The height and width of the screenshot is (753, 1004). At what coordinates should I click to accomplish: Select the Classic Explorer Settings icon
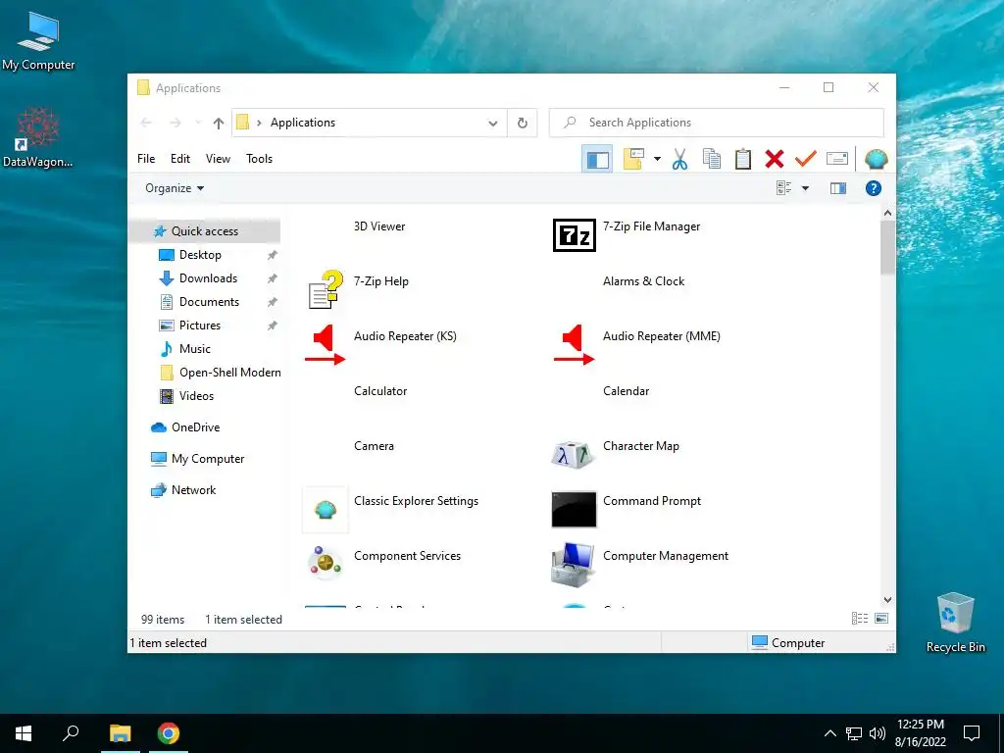point(326,510)
